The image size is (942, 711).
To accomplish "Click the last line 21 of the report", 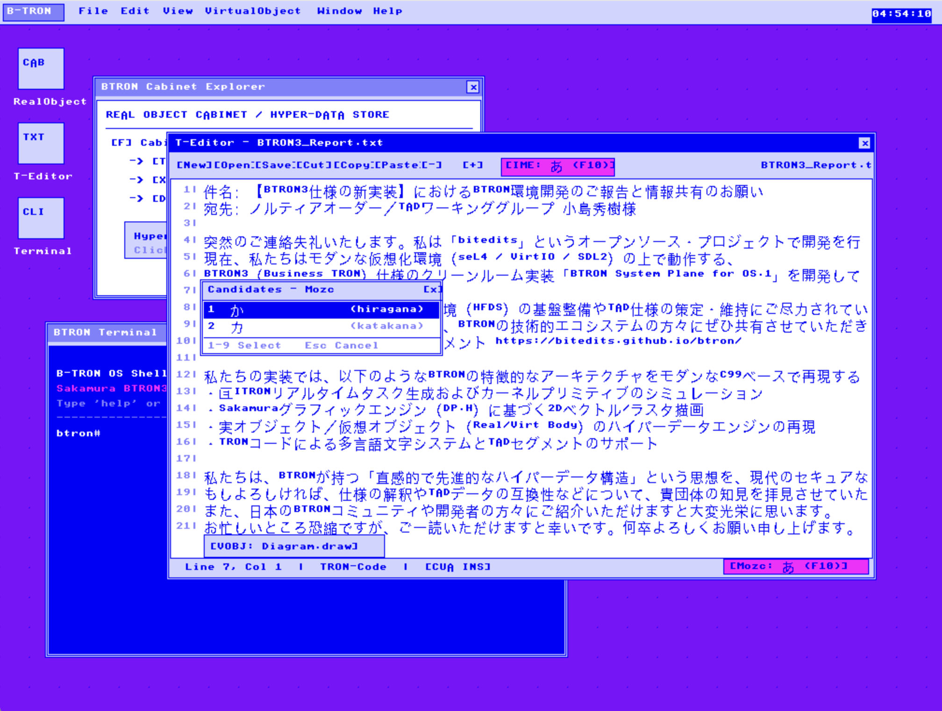I will (x=530, y=528).
